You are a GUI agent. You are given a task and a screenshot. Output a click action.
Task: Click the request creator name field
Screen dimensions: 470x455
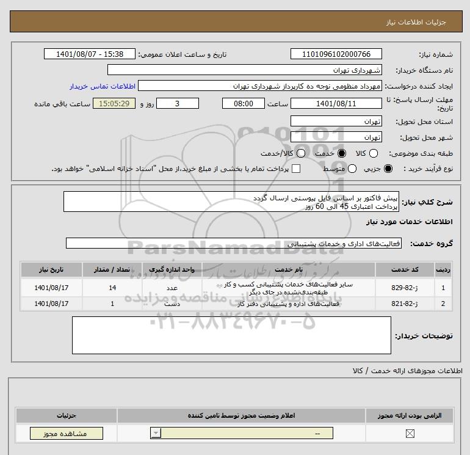coord(260,86)
